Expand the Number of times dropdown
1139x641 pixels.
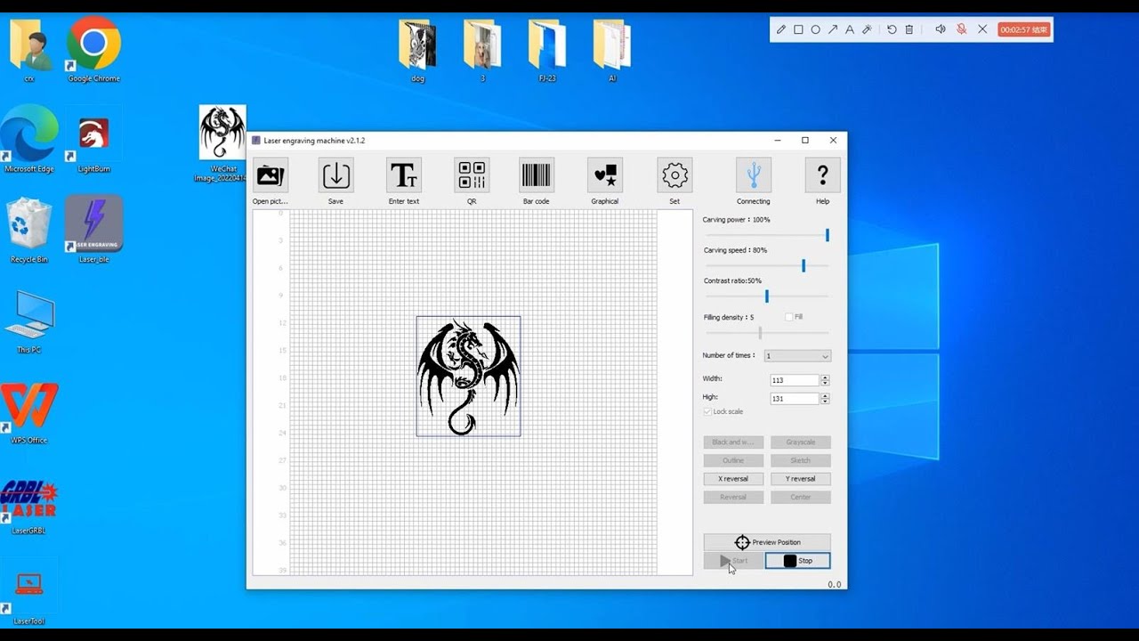[797, 356]
